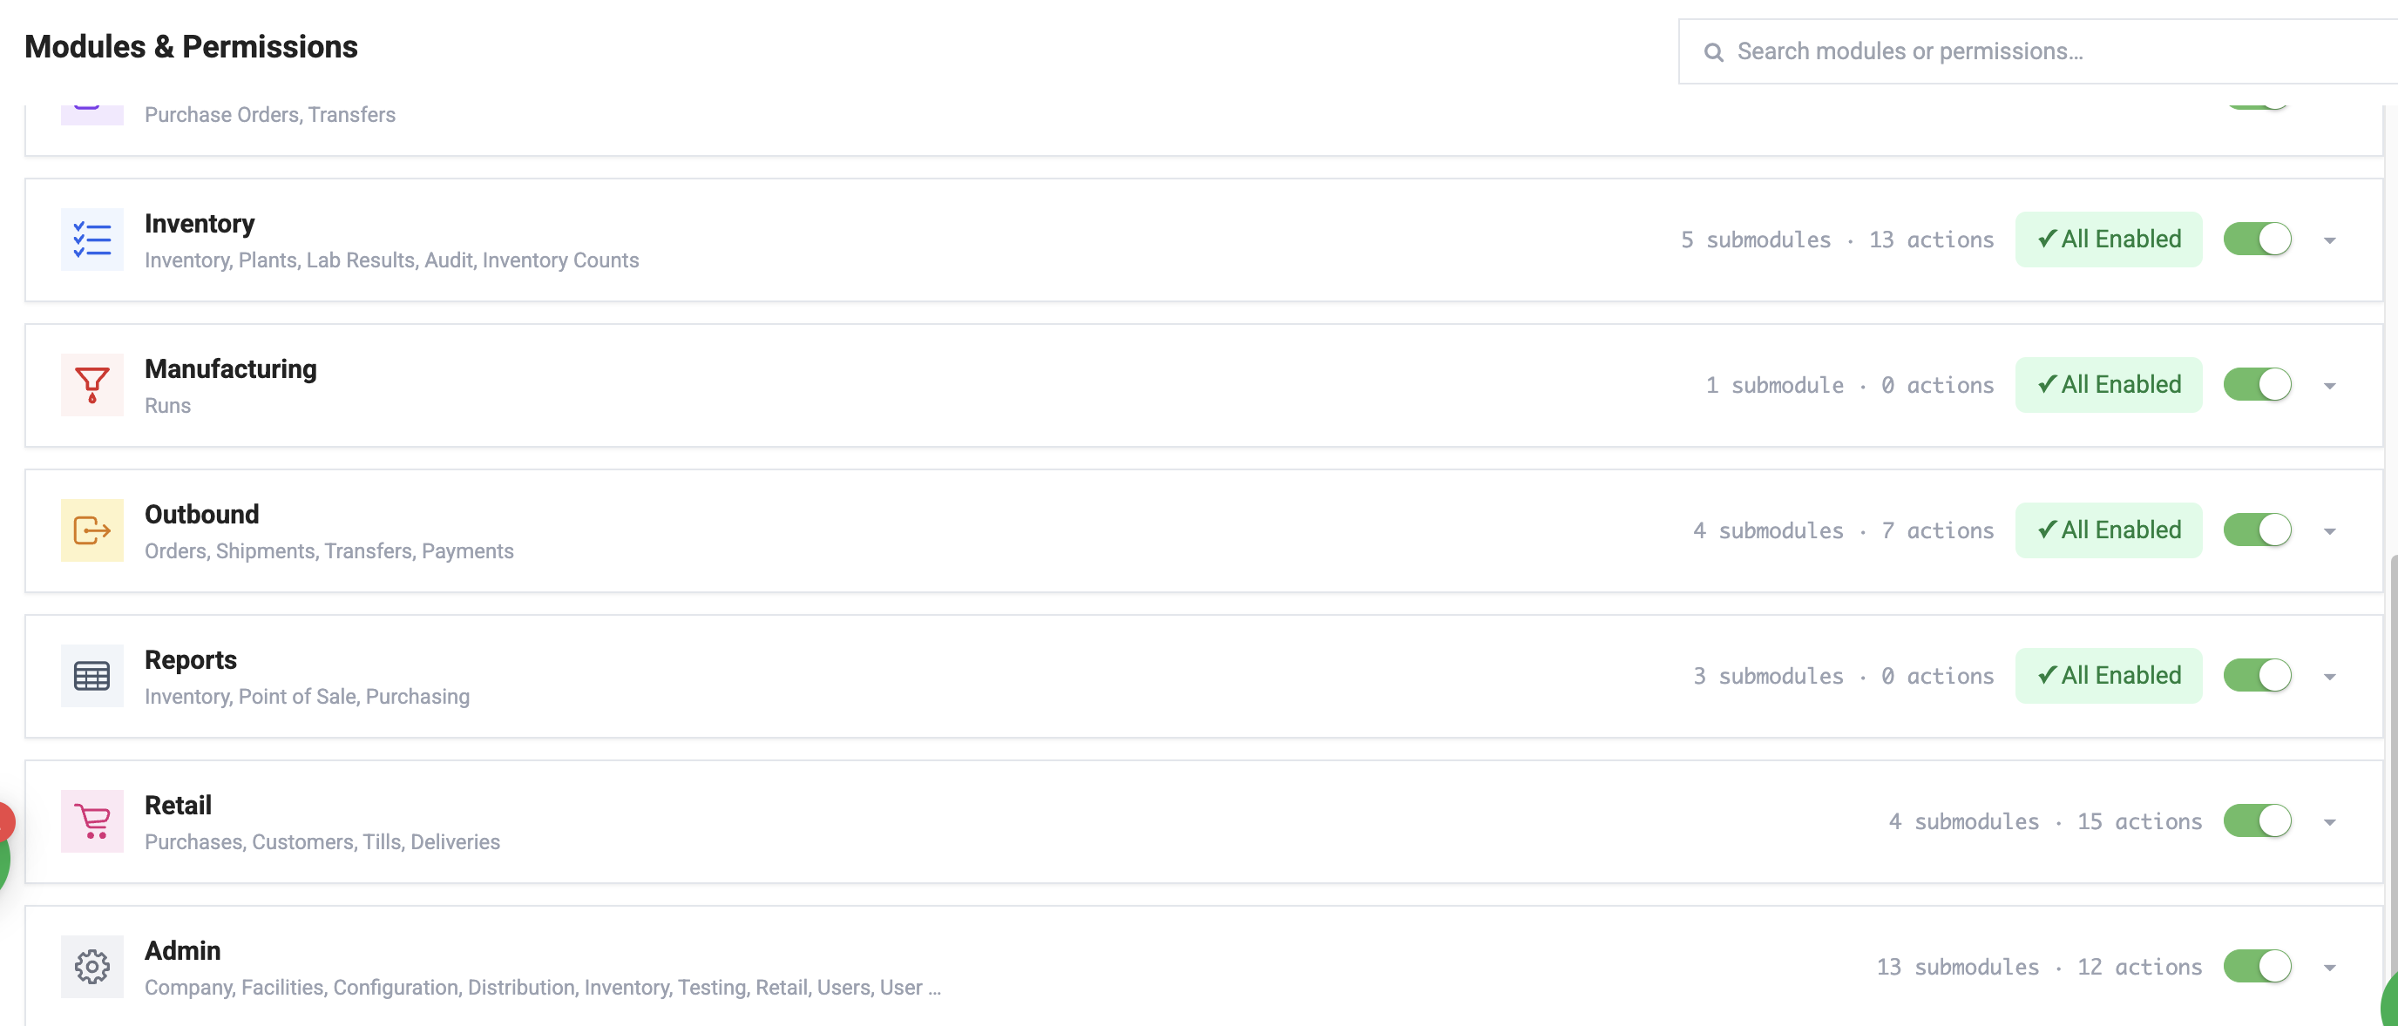Focus the Search modules or permissions field

[2039, 51]
